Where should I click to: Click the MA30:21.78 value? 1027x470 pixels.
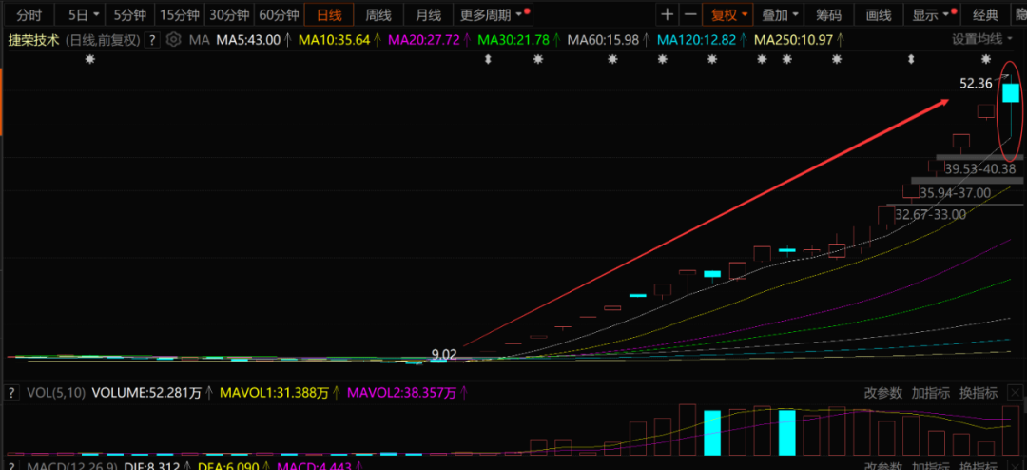pos(513,40)
